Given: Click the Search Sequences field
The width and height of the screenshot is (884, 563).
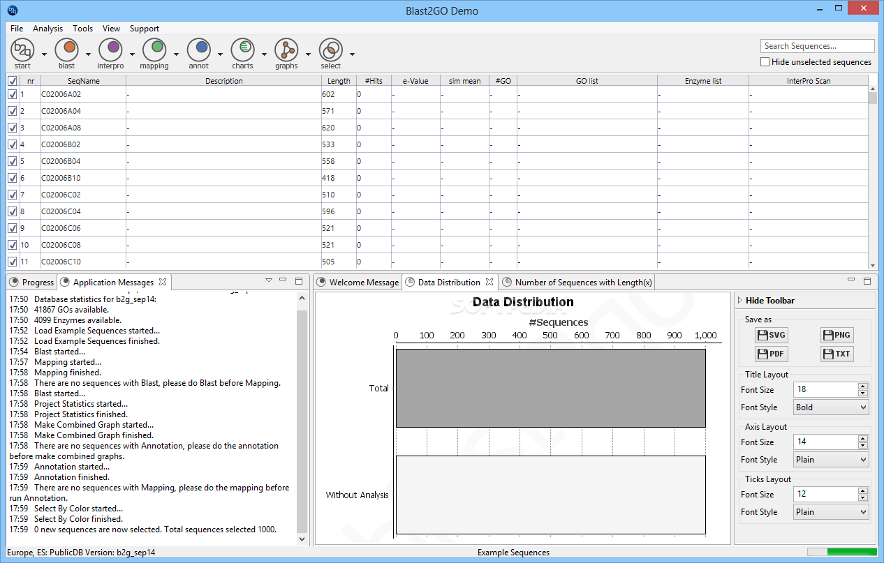Looking at the screenshot, I should coord(817,46).
